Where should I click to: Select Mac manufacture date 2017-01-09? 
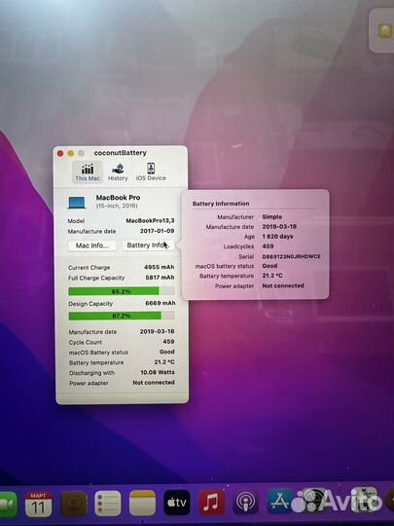click(158, 231)
